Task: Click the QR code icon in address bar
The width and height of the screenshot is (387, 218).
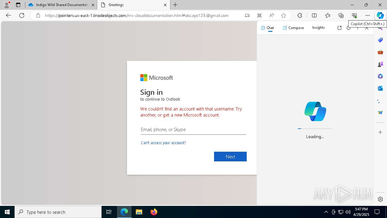Action: pos(259,15)
